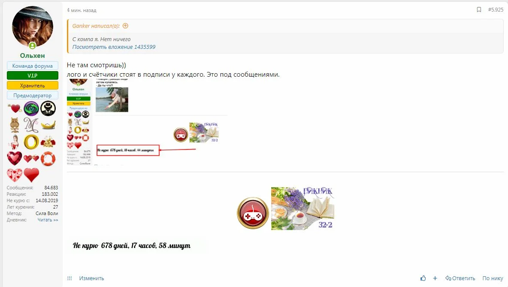Open the Ольхен username profile link
Viewport: 508px width, 287px height.
coord(33,56)
